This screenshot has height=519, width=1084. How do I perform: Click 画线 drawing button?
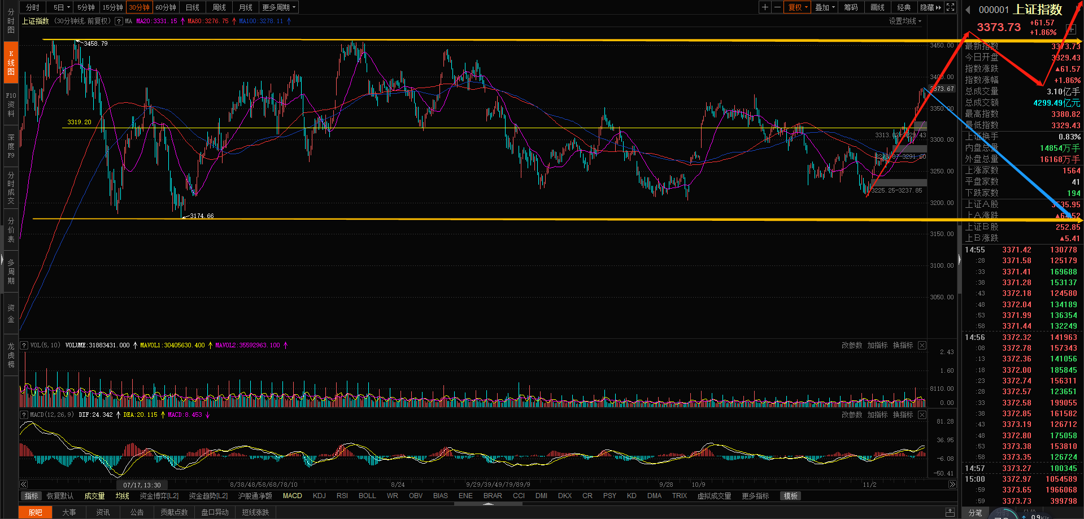click(x=878, y=7)
